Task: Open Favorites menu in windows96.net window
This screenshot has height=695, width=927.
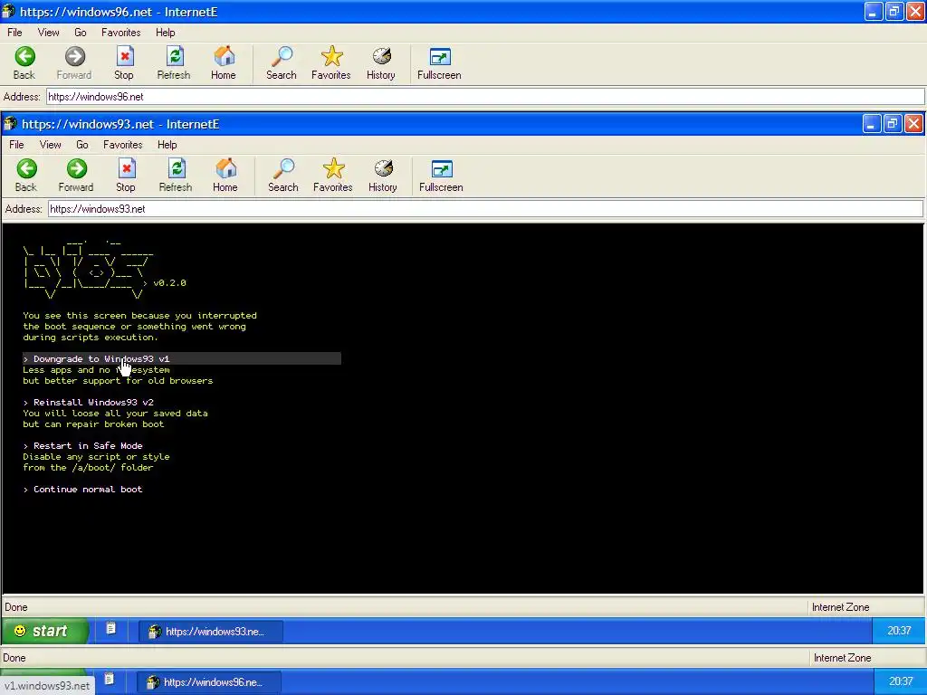Action: point(120,33)
